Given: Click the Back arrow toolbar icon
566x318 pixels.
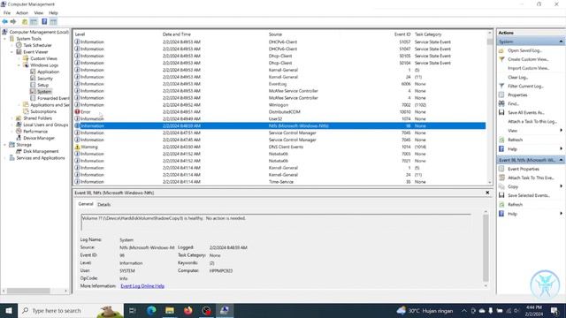Looking at the screenshot, I should (x=4, y=22).
